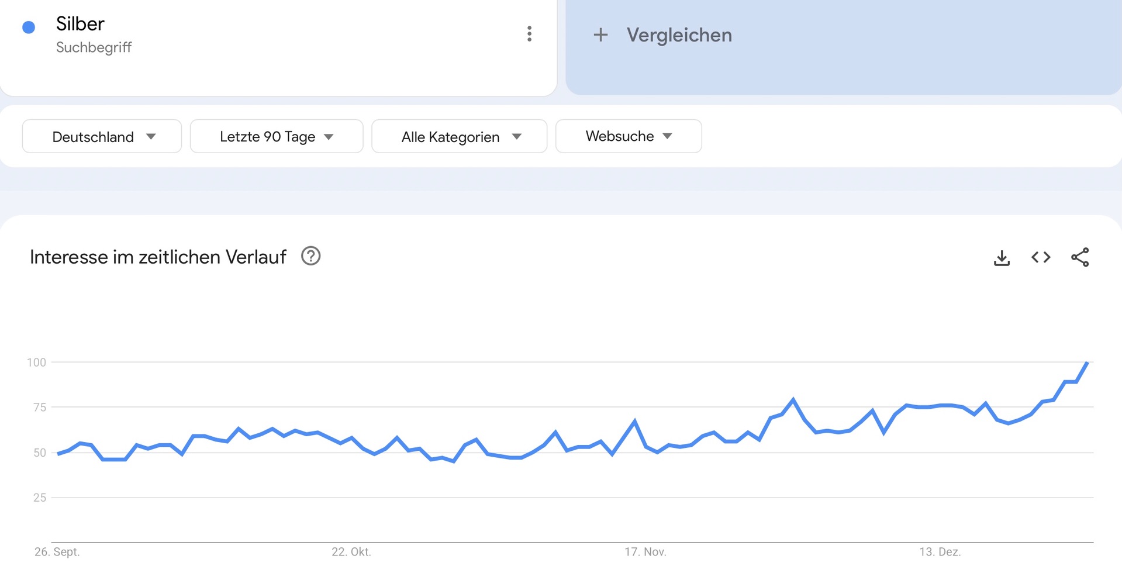This screenshot has height=566, width=1122.
Task: Open help for Interesse im zeitlichen Verlauf
Action: click(310, 256)
